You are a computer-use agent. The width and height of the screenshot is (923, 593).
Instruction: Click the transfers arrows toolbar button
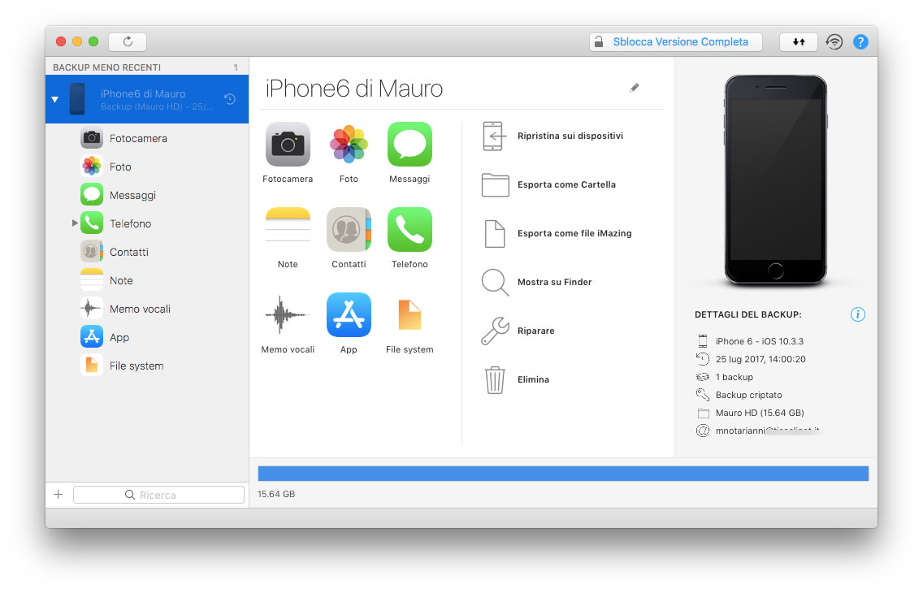[x=798, y=41]
